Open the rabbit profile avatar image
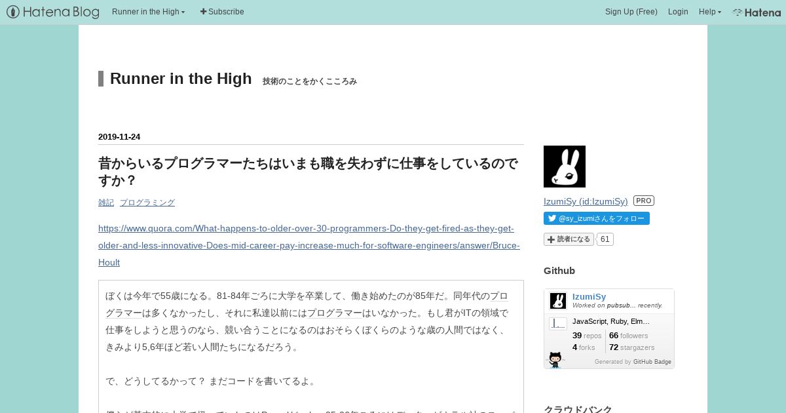Image resolution: width=786 pixels, height=413 pixels. [565, 167]
